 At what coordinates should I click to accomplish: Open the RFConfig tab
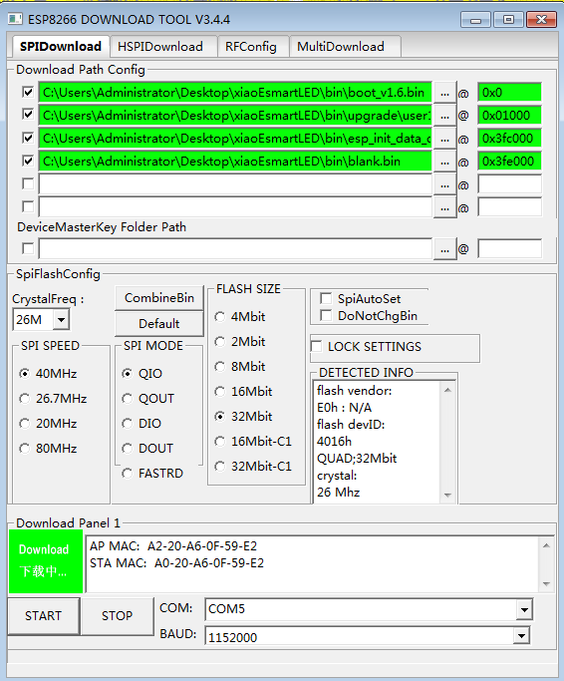pos(250,47)
